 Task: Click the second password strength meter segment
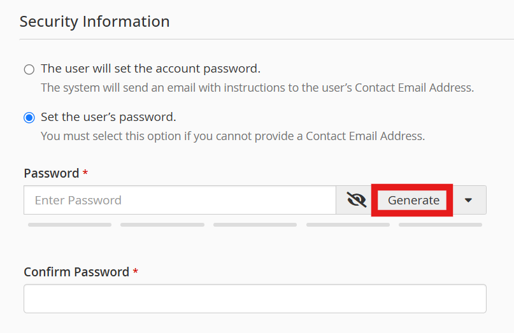[162, 225]
